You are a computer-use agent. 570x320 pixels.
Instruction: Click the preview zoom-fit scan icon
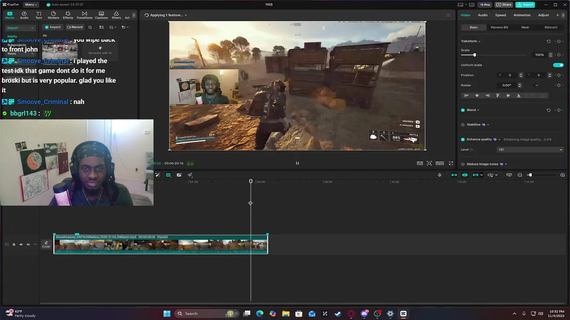tap(429, 163)
